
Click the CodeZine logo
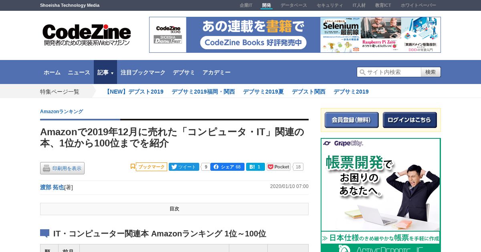click(87, 35)
